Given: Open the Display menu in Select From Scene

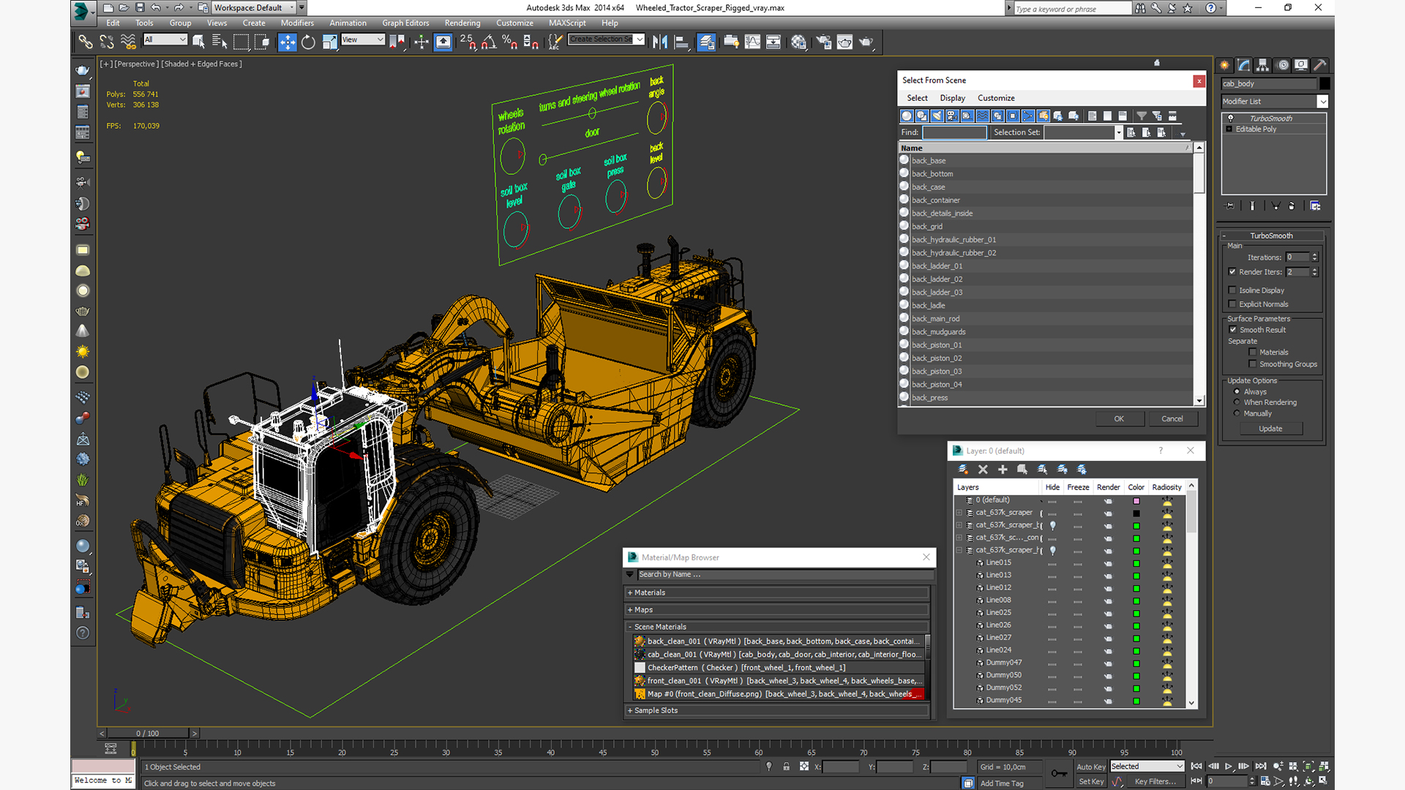Looking at the screenshot, I should (x=952, y=98).
